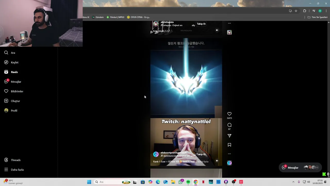330x186 pixels.
Task: Open clock and date 07:55
Action: pos(318,182)
